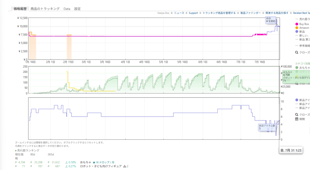Screen dimensions: 310x170
Task: Go to the 設定 tab
Action: [77, 9]
